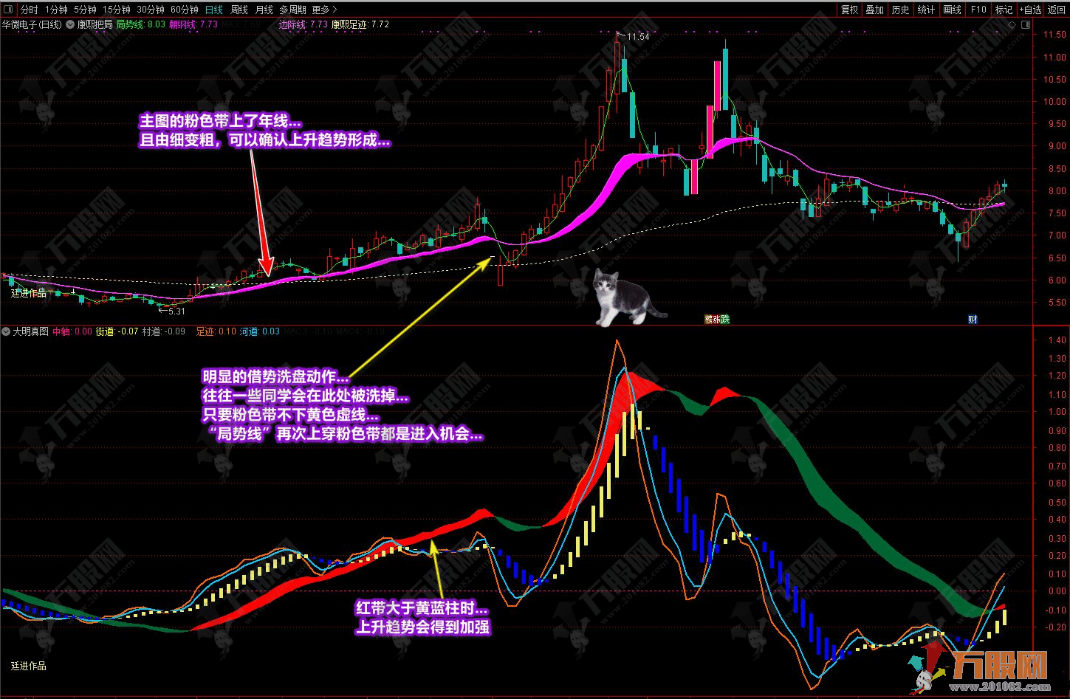
Task: Click the 复权 adjustment button
Action: click(850, 10)
